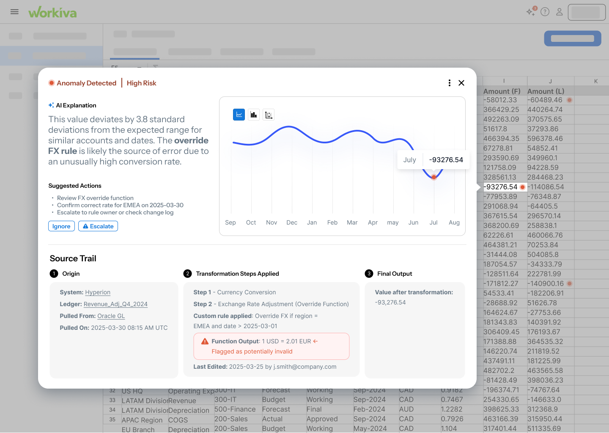Click the July anomaly point on the chart
Screen dimensions: 609x433
click(x=433, y=177)
